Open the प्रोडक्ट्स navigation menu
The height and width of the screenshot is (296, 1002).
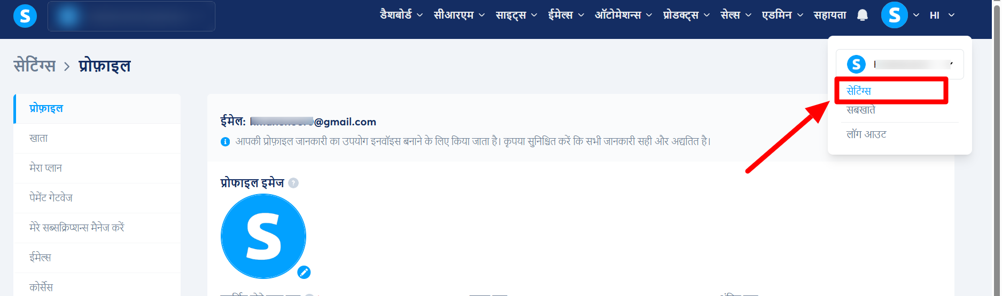[686, 15]
